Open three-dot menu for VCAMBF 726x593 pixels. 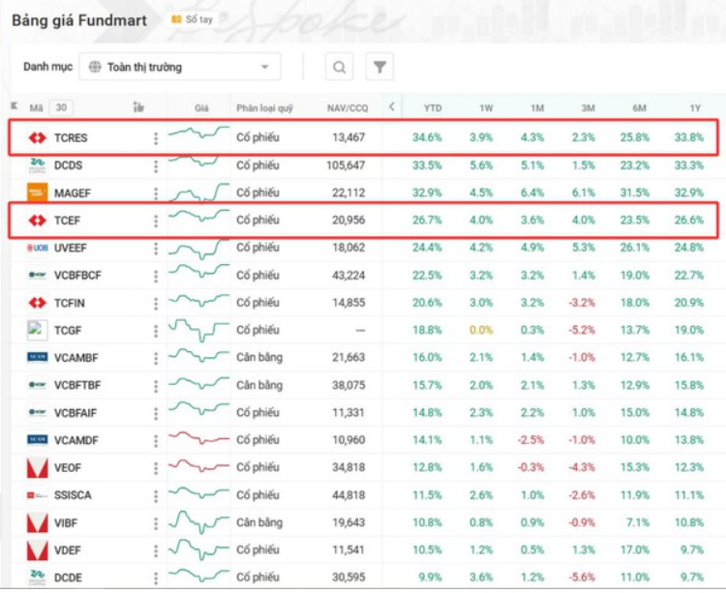[156, 358]
